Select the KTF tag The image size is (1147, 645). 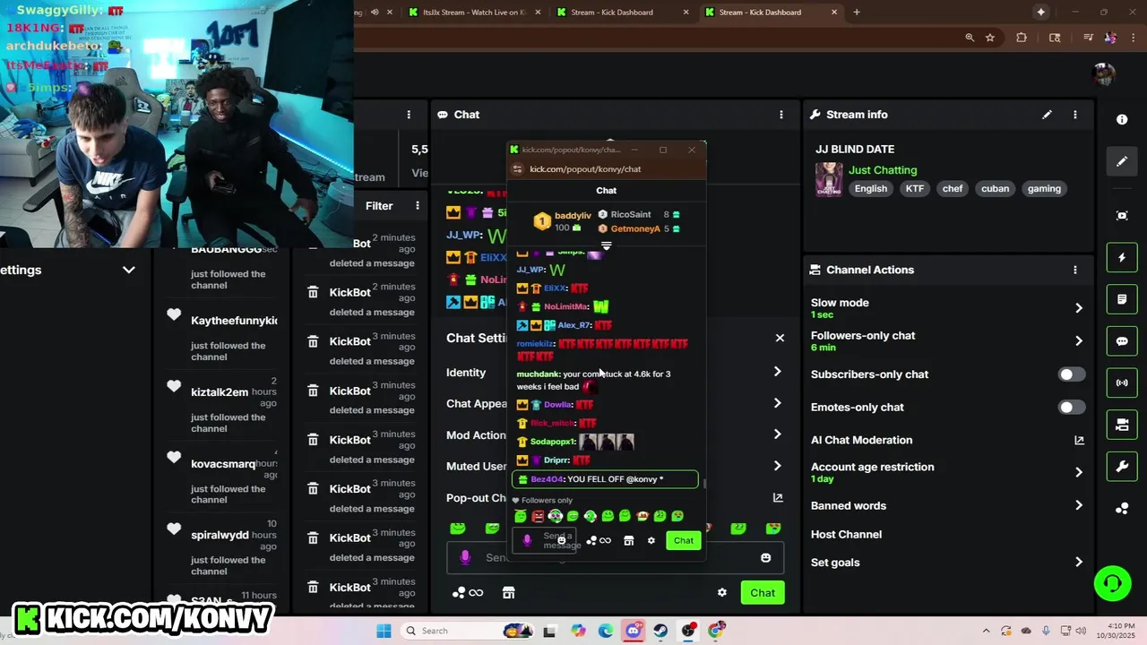[x=915, y=189]
